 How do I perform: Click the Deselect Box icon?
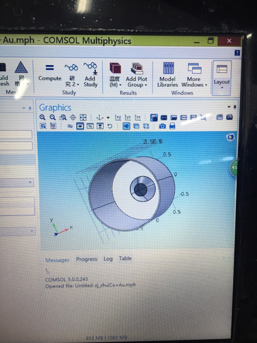(x=53, y=126)
